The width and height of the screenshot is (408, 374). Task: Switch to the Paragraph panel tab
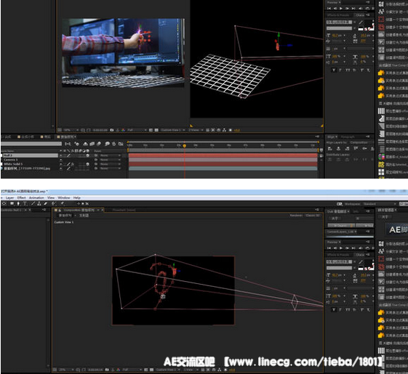click(347, 137)
